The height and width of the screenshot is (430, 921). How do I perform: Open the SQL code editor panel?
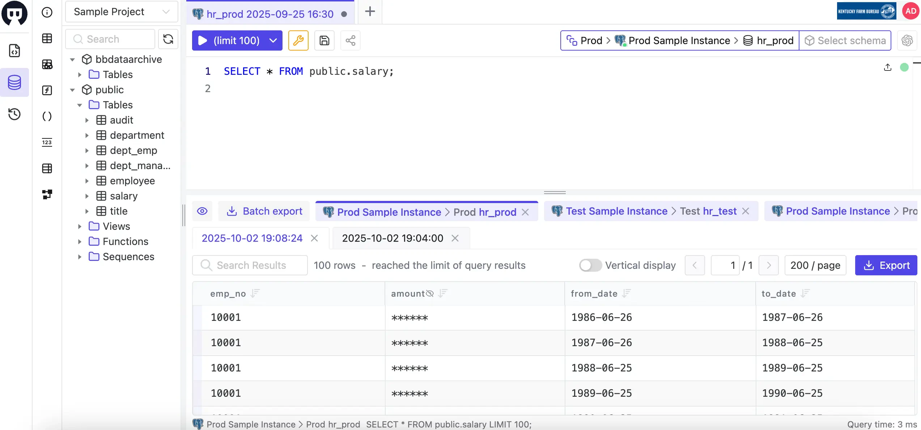click(x=14, y=51)
